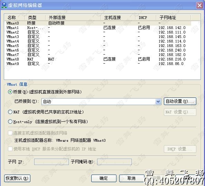
Task: Toggle 使用本地 DHCP 服务 checkbox
Action: click(x=10, y=149)
